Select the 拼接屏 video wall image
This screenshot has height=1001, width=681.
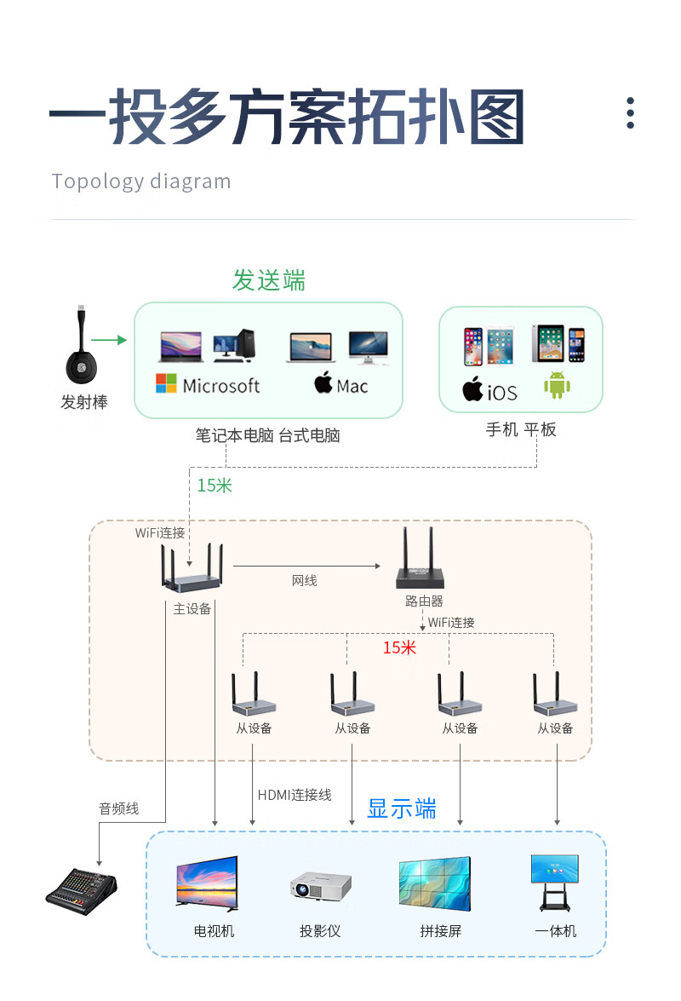[434, 884]
